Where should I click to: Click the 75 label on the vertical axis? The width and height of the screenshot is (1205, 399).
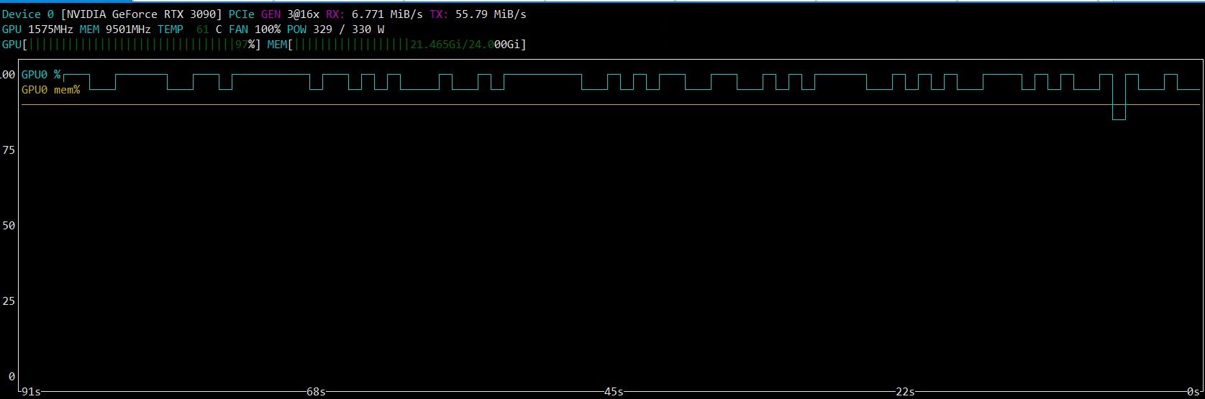pos(9,150)
